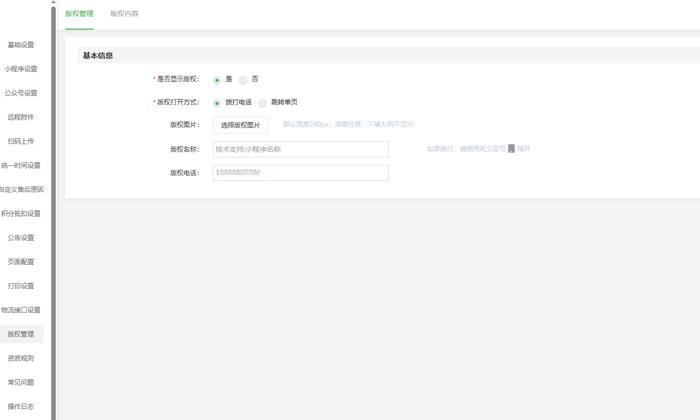Open 基础设置 in the sidebar
This screenshot has width=700, height=420.
(x=21, y=45)
